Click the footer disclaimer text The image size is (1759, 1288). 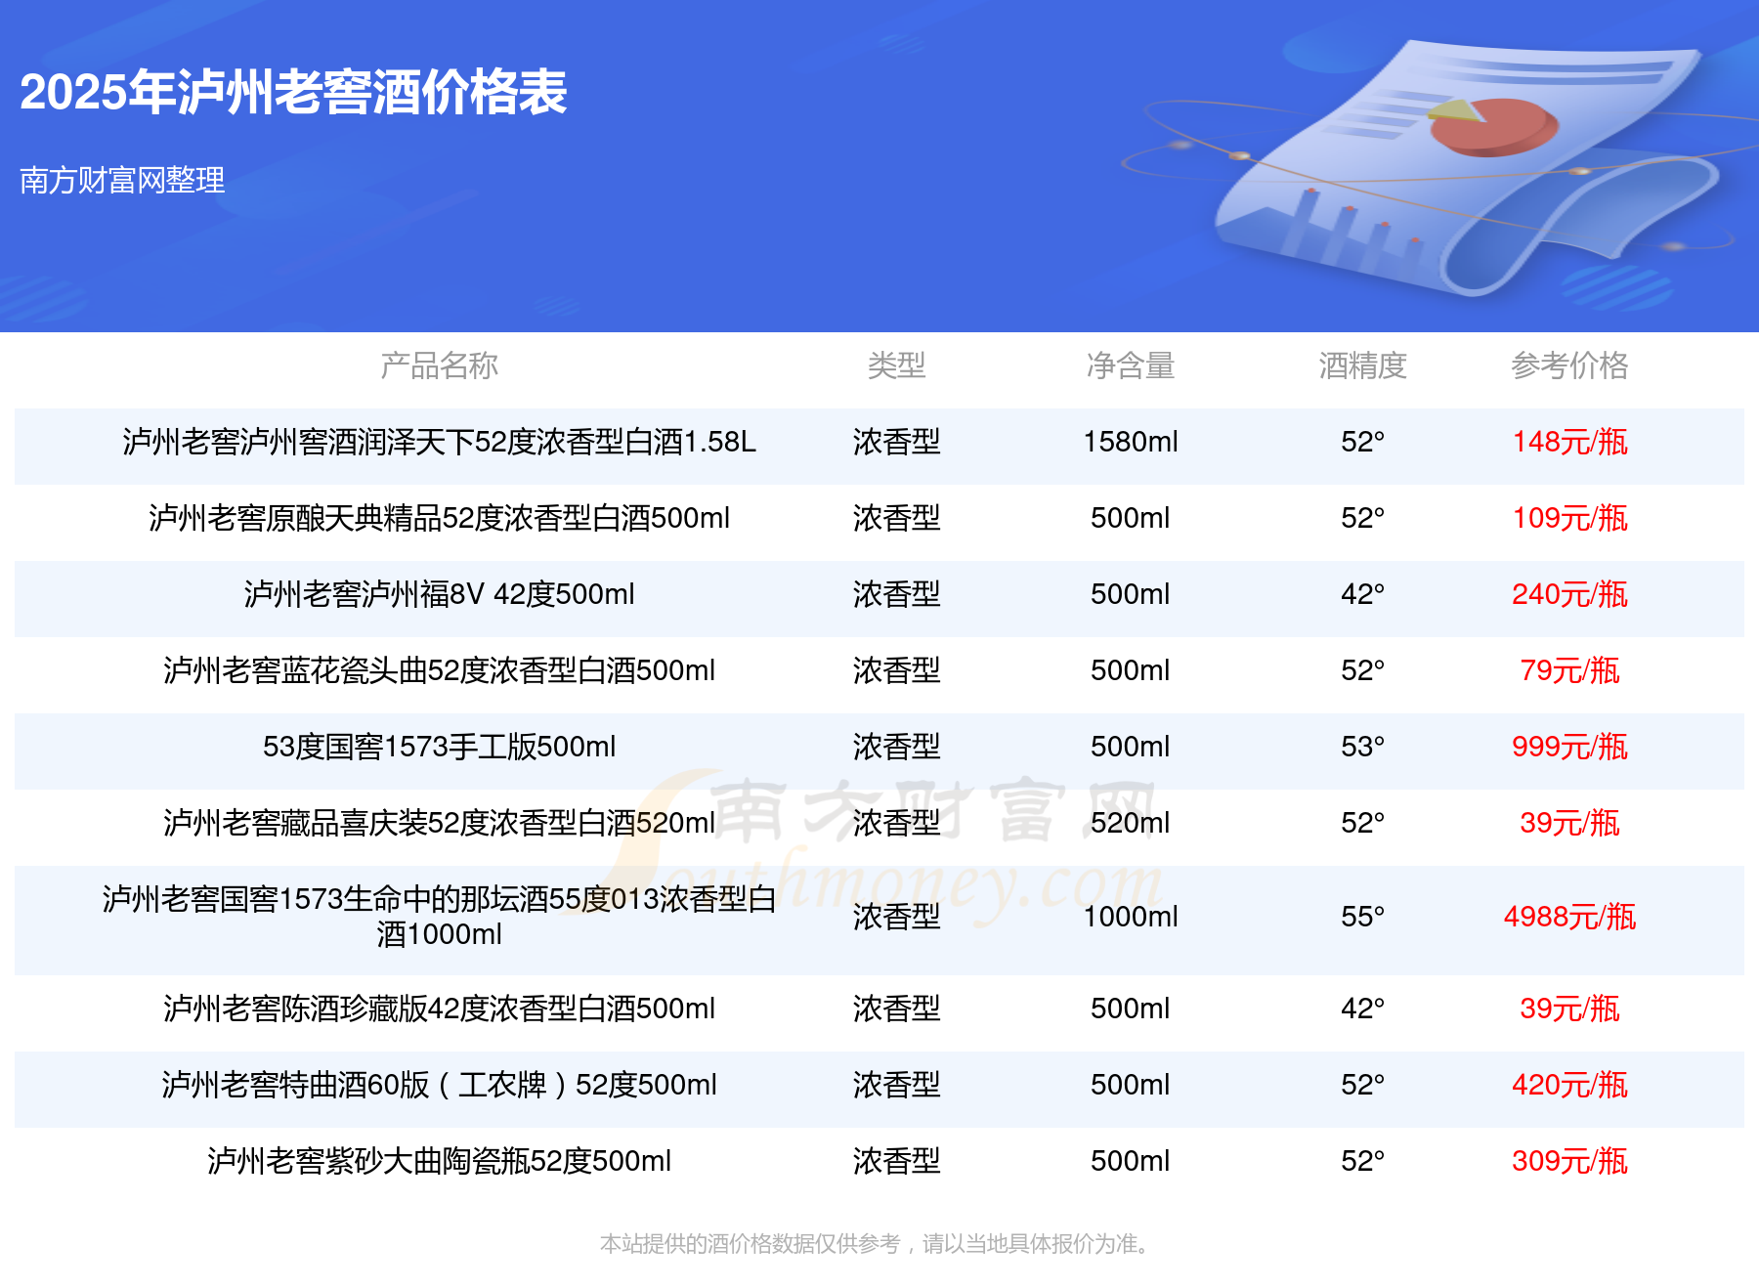[x=878, y=1244]
